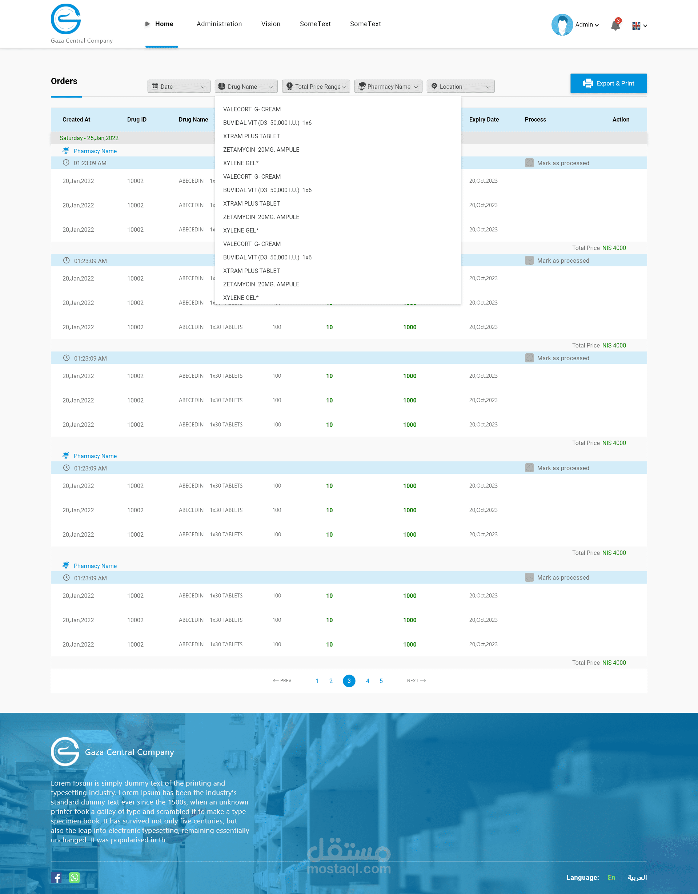Click the printer icon on Export button
Viewport: 698px width, 894px height.
coord(587,84)
